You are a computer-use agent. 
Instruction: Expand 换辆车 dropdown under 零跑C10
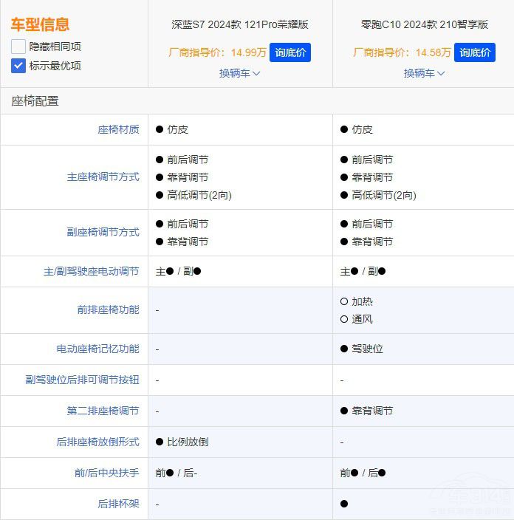pos(425,73)
